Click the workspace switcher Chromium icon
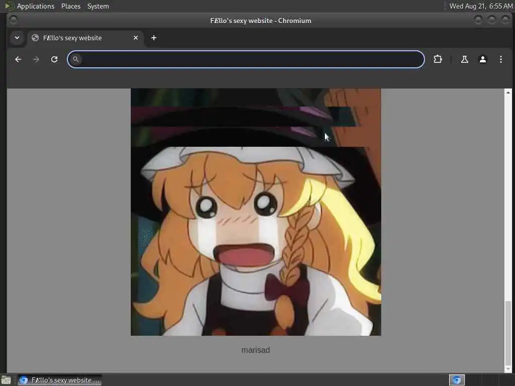The image size is (515, 386). (x=457, y=380)
